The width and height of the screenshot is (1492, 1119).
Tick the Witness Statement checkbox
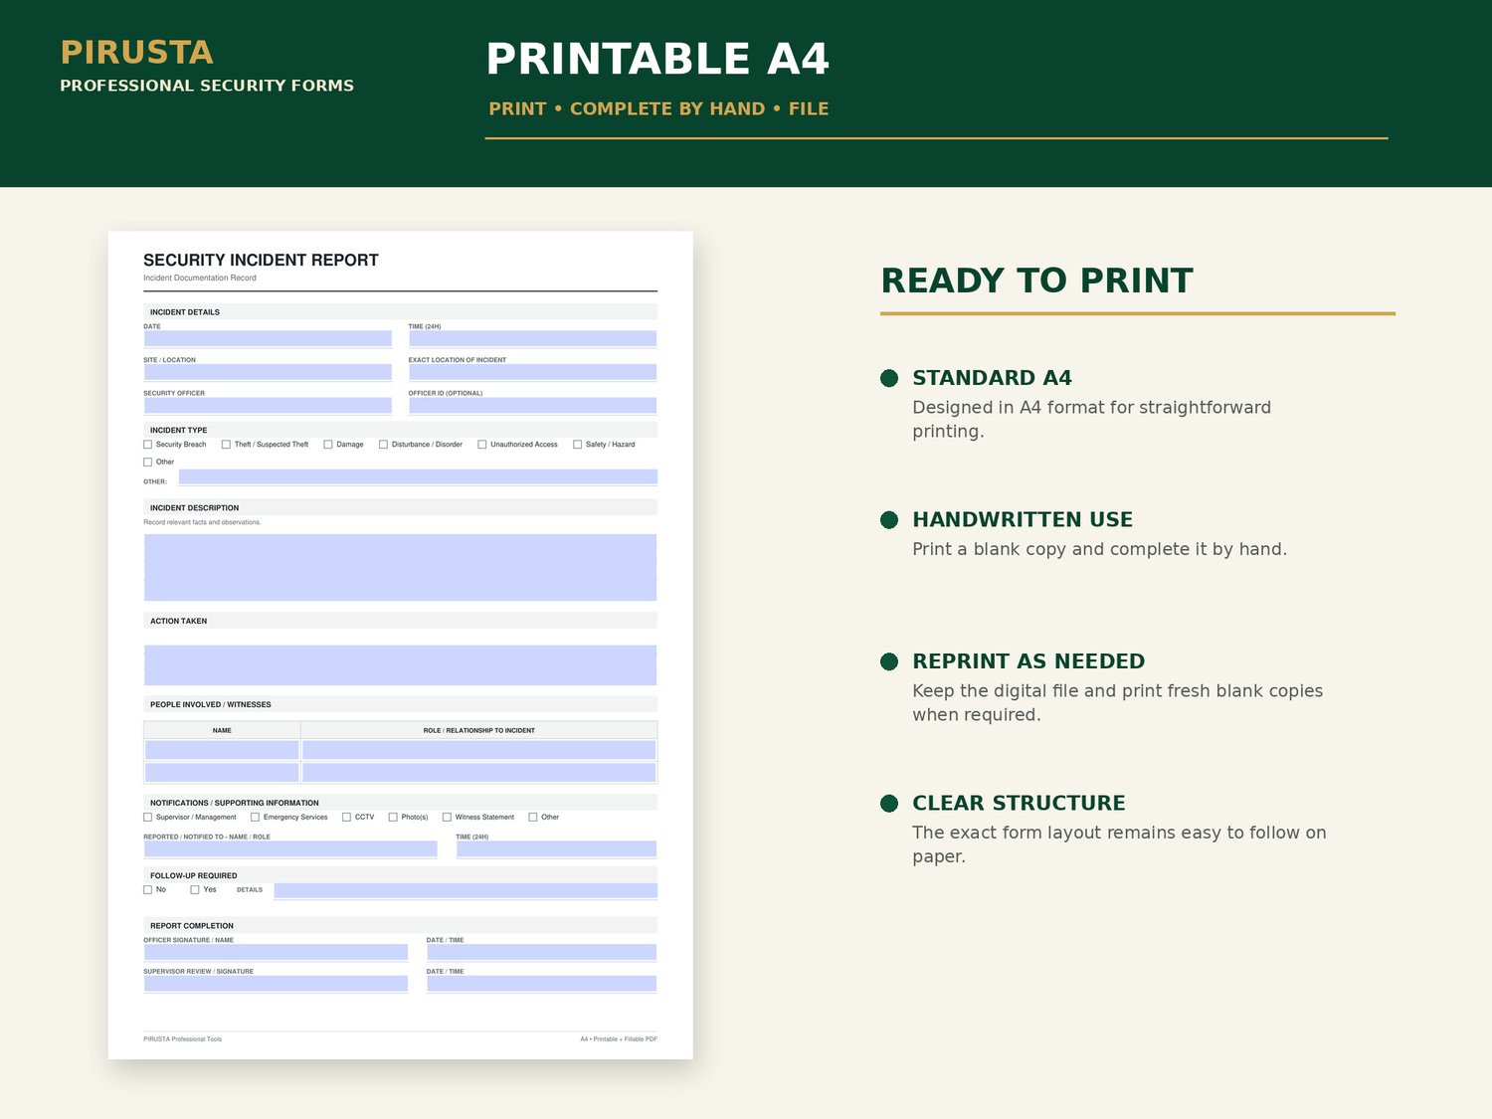tap(448, 818)
